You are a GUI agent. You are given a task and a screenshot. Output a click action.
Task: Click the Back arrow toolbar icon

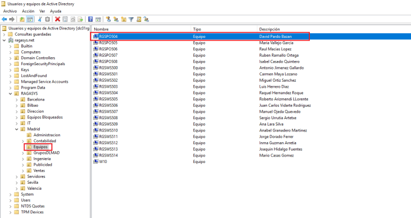point(4,19)
